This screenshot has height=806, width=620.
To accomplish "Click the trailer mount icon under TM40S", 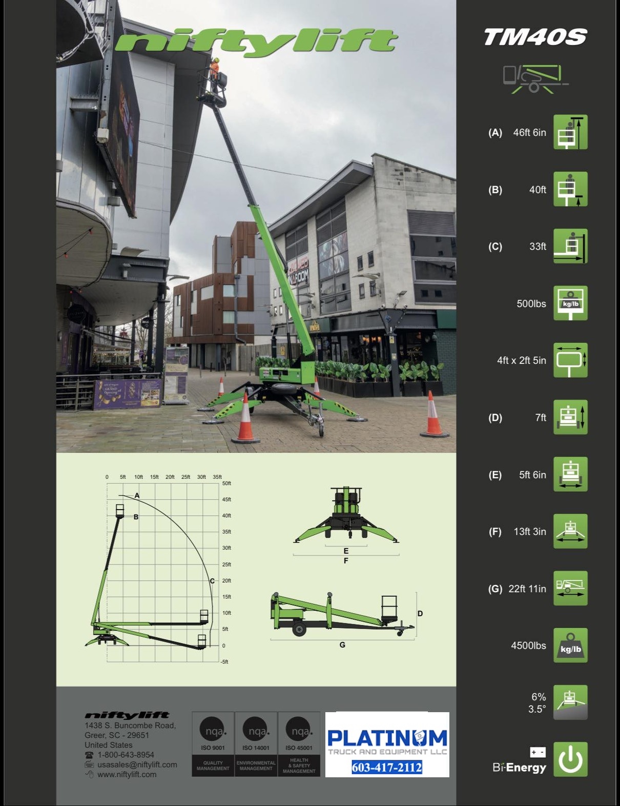I will coord(535,79).
